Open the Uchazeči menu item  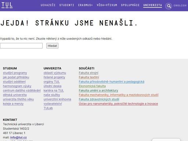[48, 5]
